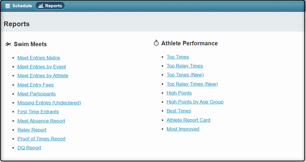Open the Most Improved report
Screen dimensions: 306x162
tap(183, 129)
